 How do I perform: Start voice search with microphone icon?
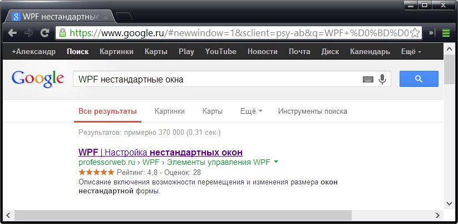pos(382,79)
